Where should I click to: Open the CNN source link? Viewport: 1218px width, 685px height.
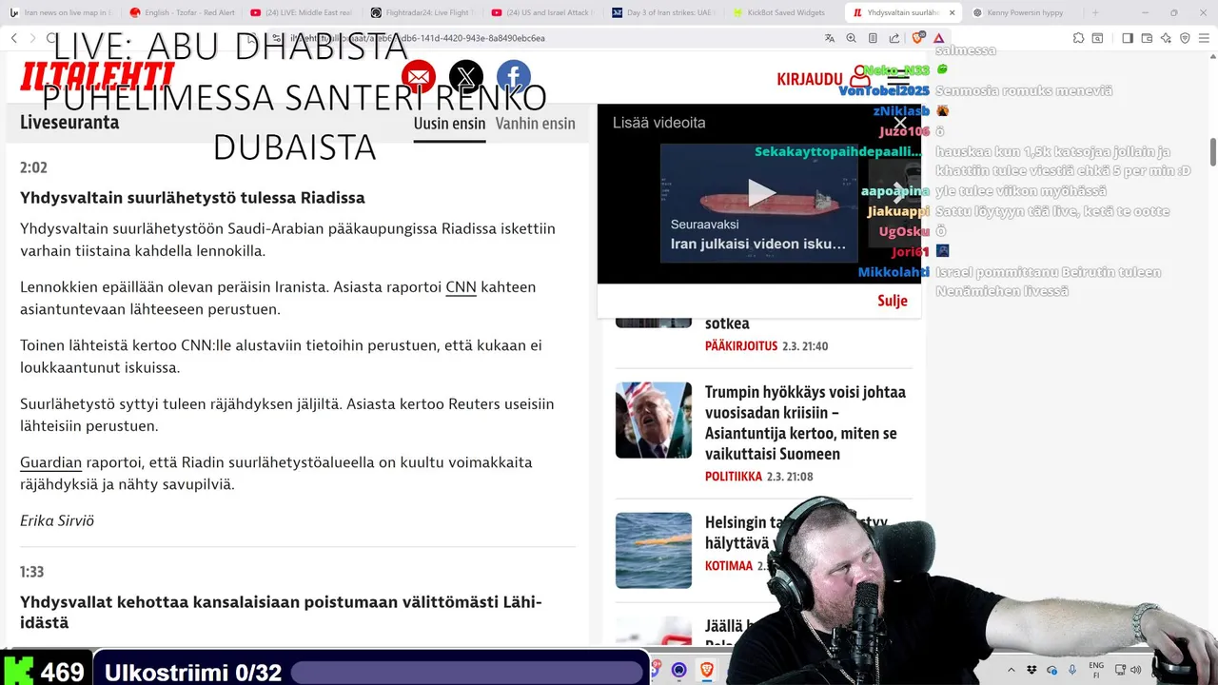coord(461,287)
